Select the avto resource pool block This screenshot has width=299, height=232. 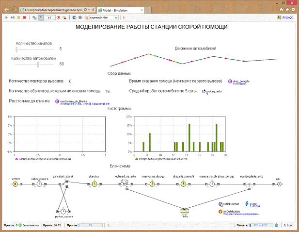pyautogui.click(x=184, y=211)
